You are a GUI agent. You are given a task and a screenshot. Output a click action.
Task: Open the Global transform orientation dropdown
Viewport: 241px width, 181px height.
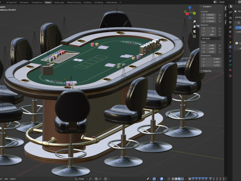[x=81, y=179]
